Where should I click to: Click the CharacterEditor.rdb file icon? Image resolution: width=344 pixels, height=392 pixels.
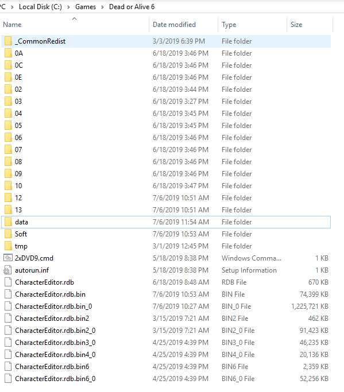(8, 282)
